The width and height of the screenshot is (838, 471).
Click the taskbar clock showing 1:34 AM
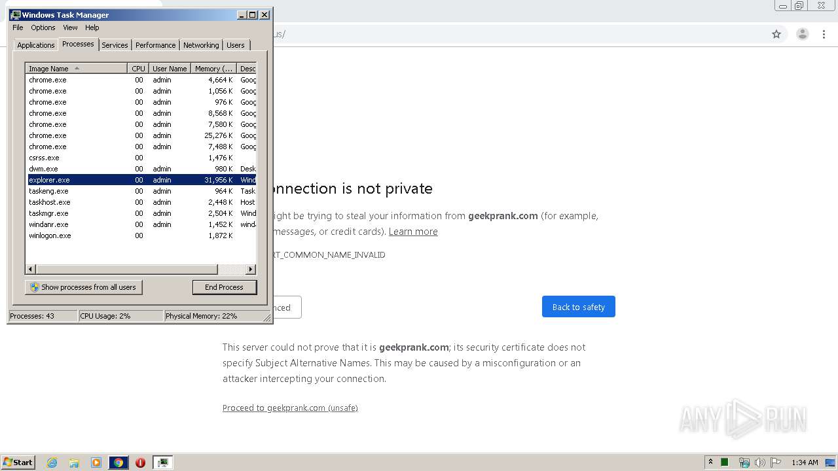pos(805,462)
